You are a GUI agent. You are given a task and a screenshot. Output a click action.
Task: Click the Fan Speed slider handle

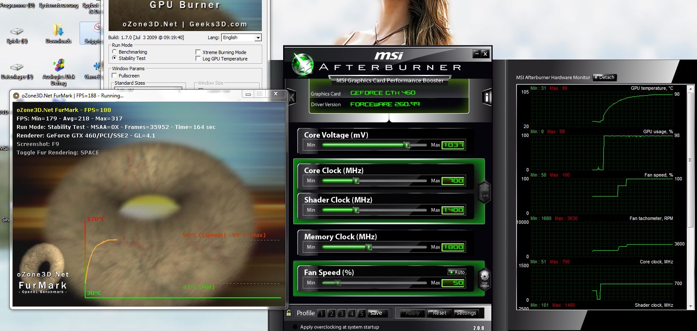tap(338, 283)
